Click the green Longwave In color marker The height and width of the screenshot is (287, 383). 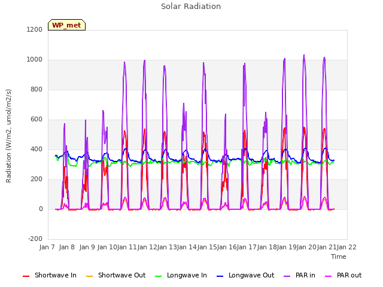[x=158, y=276]
